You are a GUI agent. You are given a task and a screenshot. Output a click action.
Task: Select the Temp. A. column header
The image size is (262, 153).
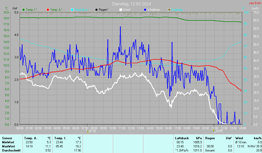pyautogui.click(x=30, y=138)
